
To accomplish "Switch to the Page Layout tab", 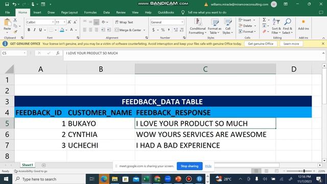I will (x=69, y=12).
